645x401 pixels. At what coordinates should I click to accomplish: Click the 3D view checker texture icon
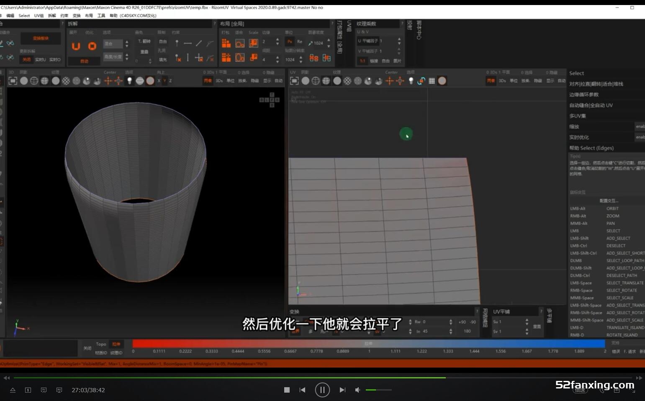click(66, 81)
